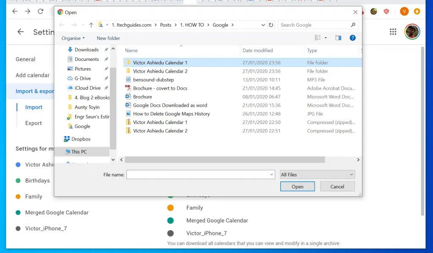Open Aunty Toyin folder in sidebar
Viewport: 433px width, 253px height.
click(87, 107)
